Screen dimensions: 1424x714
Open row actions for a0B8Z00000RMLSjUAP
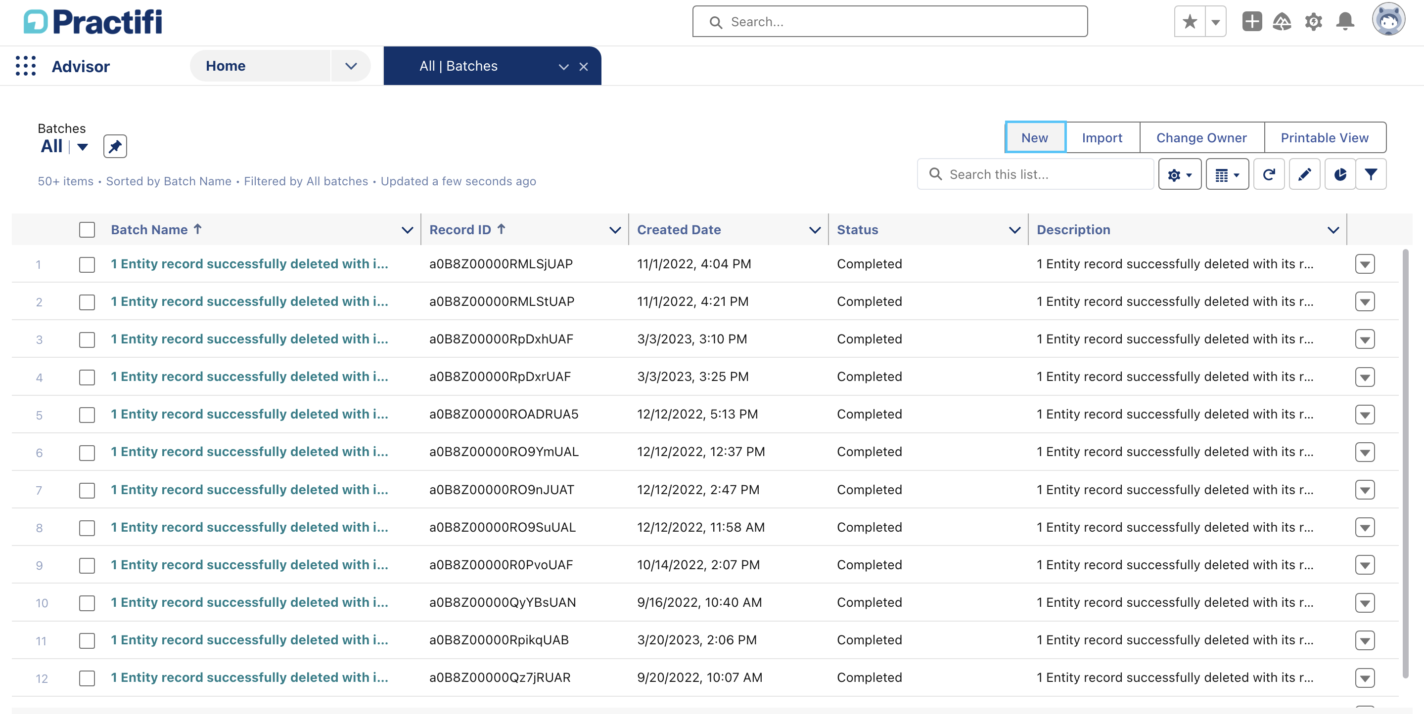pyautogui.click(x=1364, y=264)
